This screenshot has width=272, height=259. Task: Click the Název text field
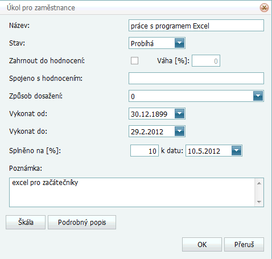(x=196, y=26)
